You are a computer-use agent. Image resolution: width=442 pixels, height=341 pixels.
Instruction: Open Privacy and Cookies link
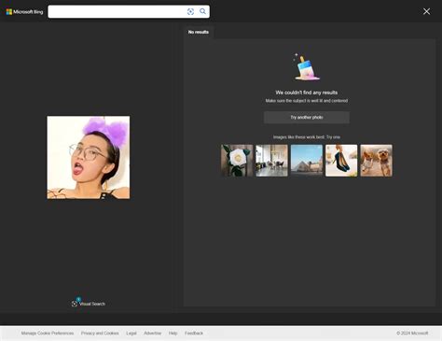click(x=100, y=334)
